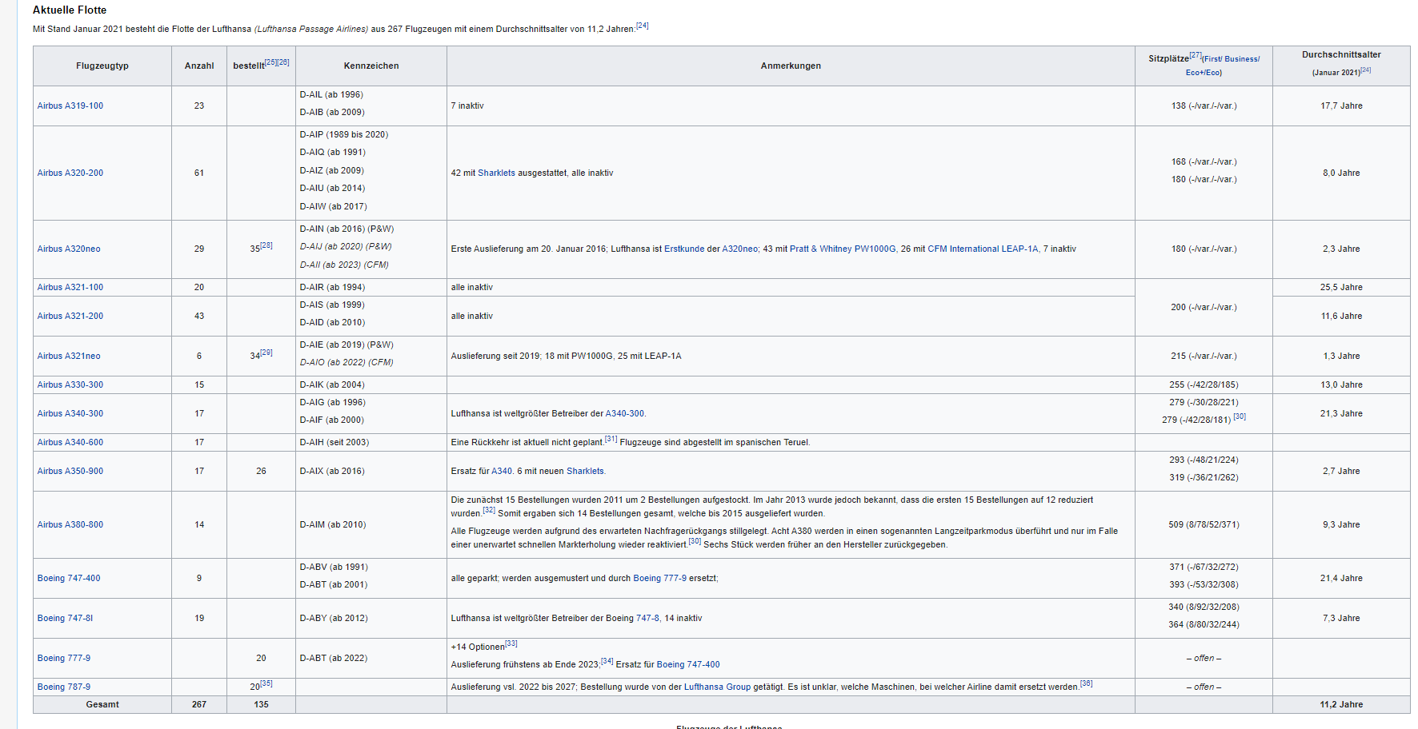Click the '509 (8/78/52/371)' seat value

click(1204, 524)
